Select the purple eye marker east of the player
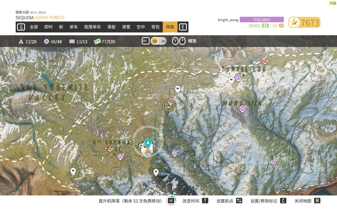 (175, 153)
